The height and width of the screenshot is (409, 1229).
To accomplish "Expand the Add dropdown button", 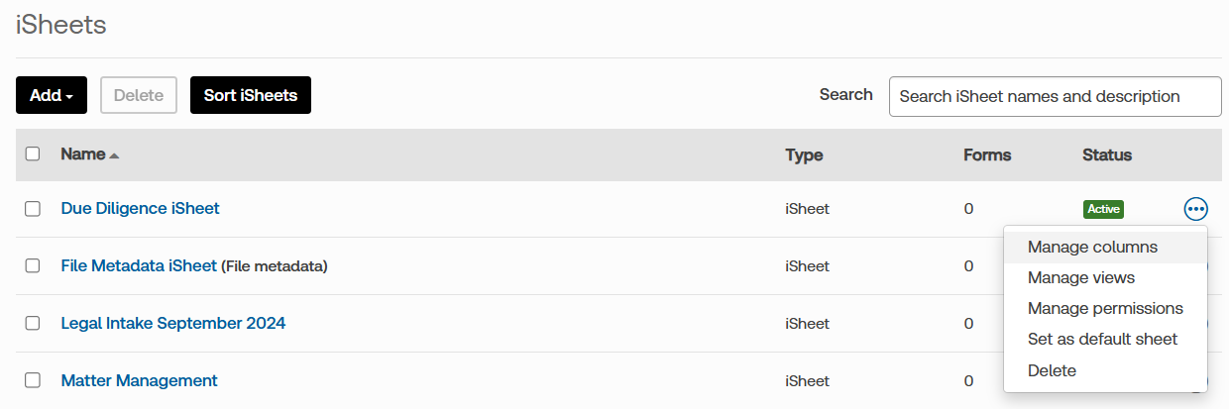I will coord(52,95).
